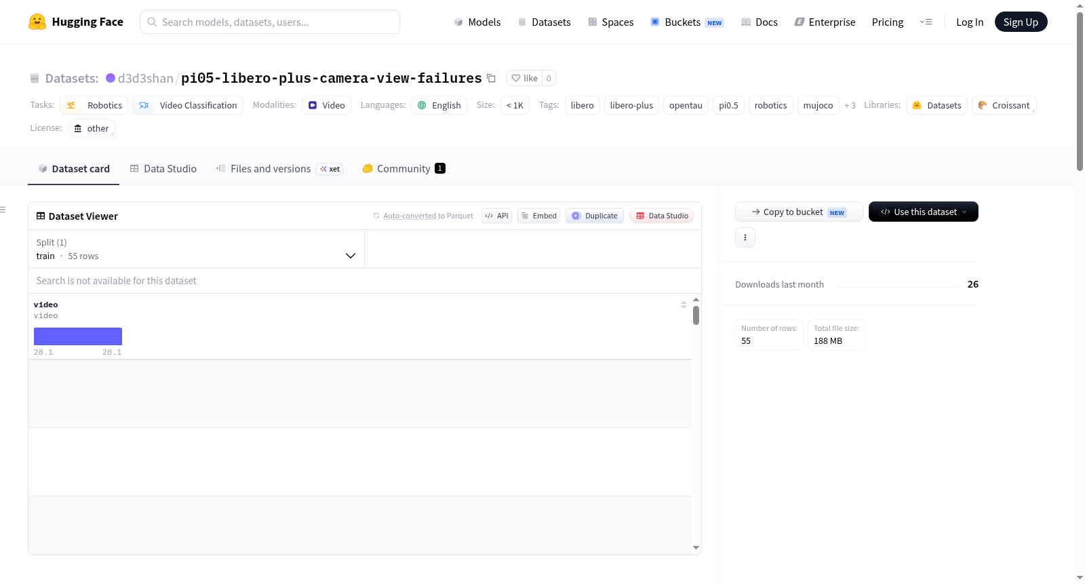This screenshot has height=584, width=1085.
Task: Click the Embed button
Action: click(x=538, y=216)
